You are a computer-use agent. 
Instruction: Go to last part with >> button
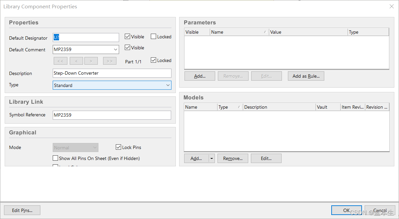click(x=110, y=61)
